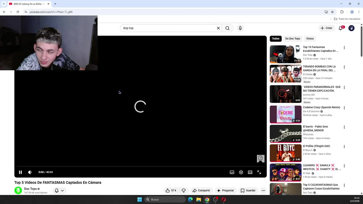Open El Pollito (Flingtin Deh) thumbnail
This screenshot has height=204, width=363.
pyautogui.click(x=285, y=153)
